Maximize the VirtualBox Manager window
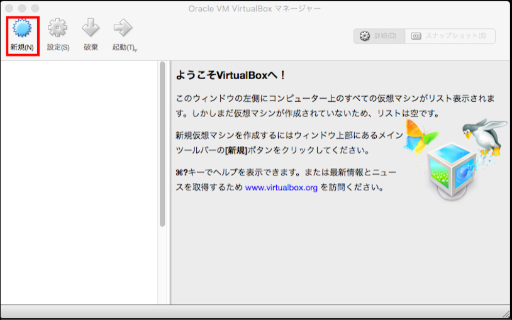 (35, 8)
